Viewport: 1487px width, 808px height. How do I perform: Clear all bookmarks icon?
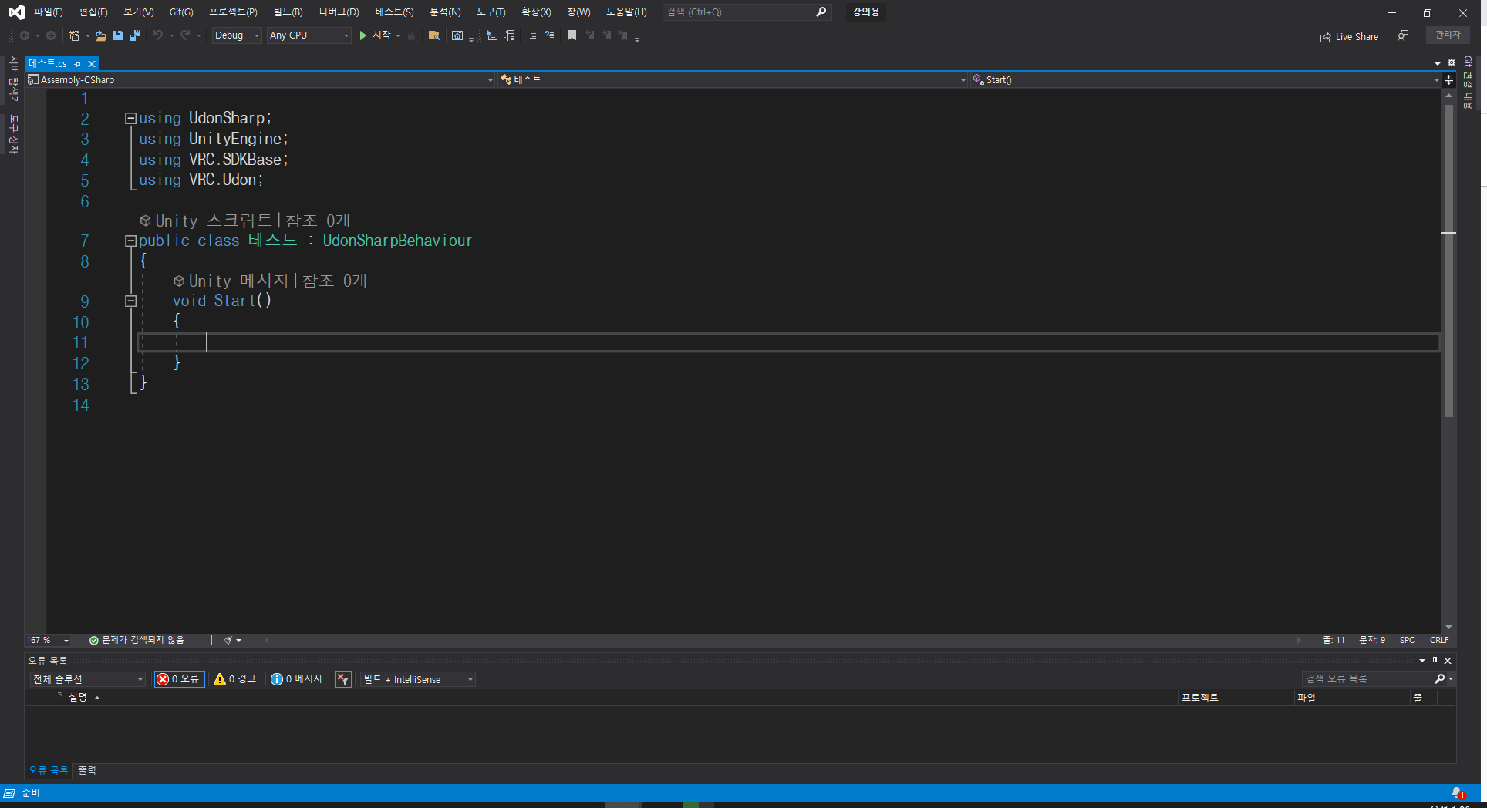[623, 35]
